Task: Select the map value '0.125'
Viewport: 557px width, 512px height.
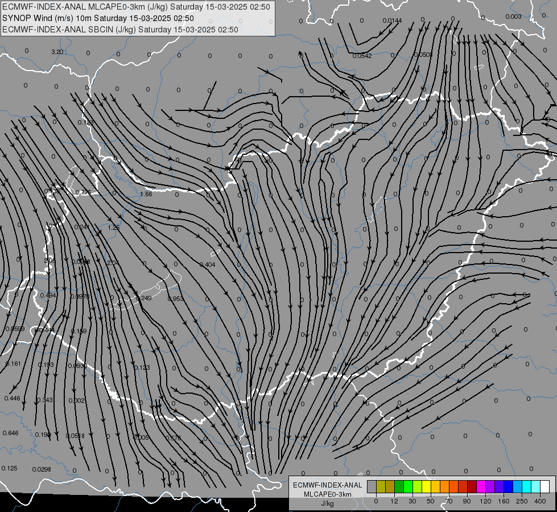Action: [9, 468]
